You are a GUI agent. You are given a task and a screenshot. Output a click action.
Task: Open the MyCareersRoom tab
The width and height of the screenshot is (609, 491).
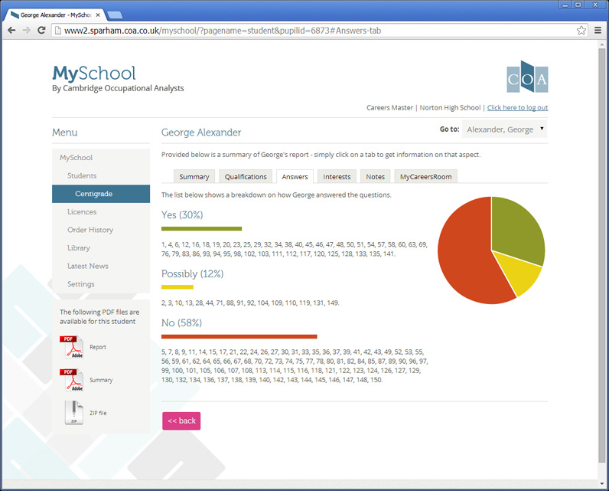pyautogui.click(x=426, y=177)
